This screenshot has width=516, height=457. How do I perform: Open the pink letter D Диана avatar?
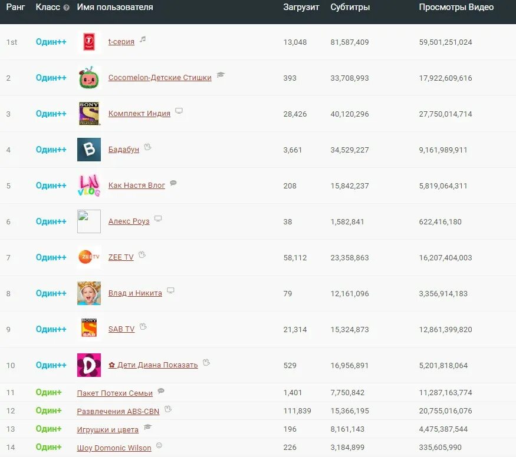pyautogui.click(x=89, y=365)
